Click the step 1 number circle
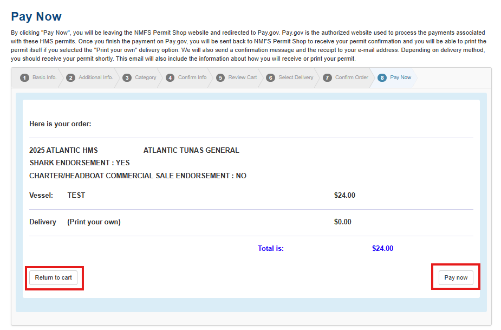Screen dimensions: 501x330 tap(24, 77)
